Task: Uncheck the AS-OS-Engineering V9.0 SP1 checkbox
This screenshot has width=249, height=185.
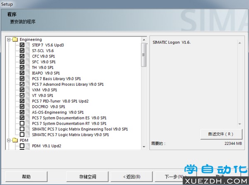Action: [22, 112]
